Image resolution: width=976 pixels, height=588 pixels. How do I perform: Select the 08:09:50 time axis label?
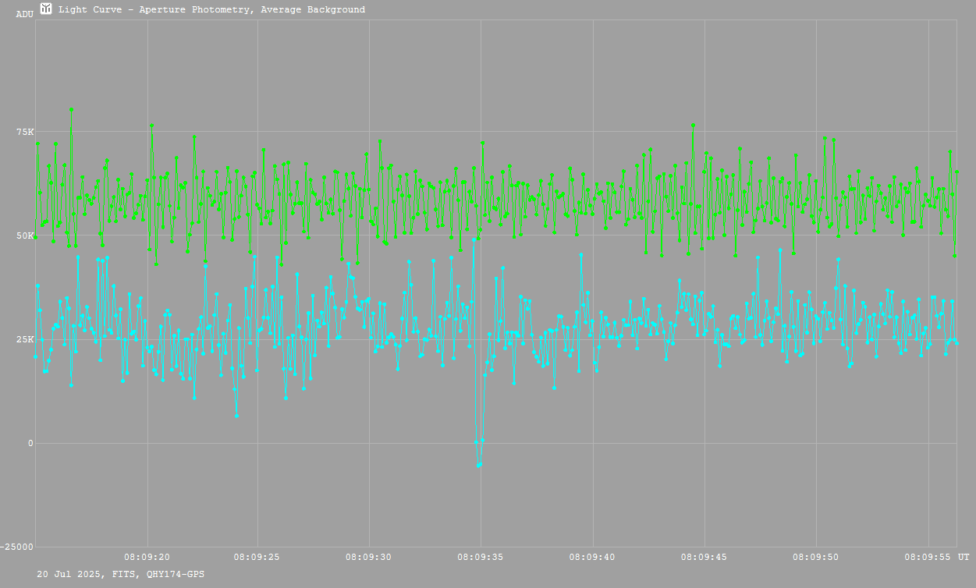point(815,558)
